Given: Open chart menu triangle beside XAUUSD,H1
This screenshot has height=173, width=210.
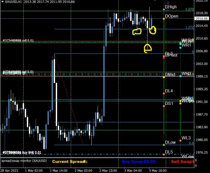Looking at the screenshot, I should [x=2, y=1].
